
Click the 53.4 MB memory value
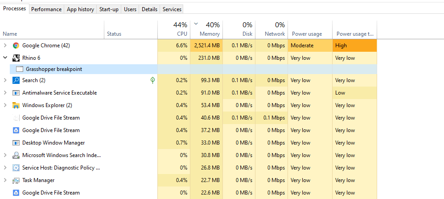click(x=210, y=105)
